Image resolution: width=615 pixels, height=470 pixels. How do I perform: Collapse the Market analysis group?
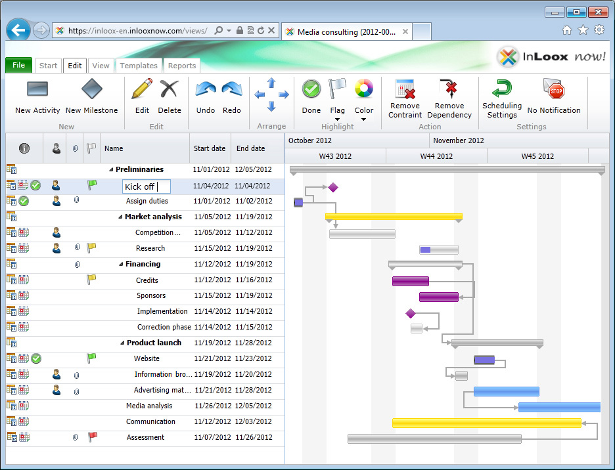tap(121, 217)
